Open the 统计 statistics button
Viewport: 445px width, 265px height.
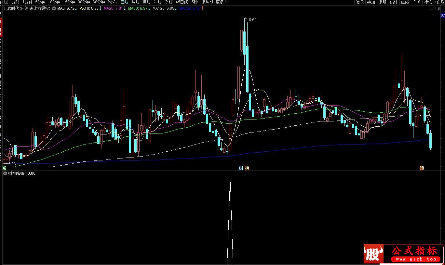tap(394, 2)
